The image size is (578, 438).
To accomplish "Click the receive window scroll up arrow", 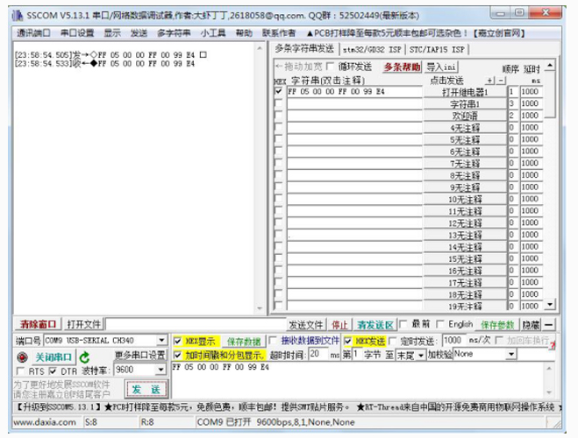I will 260,48.
